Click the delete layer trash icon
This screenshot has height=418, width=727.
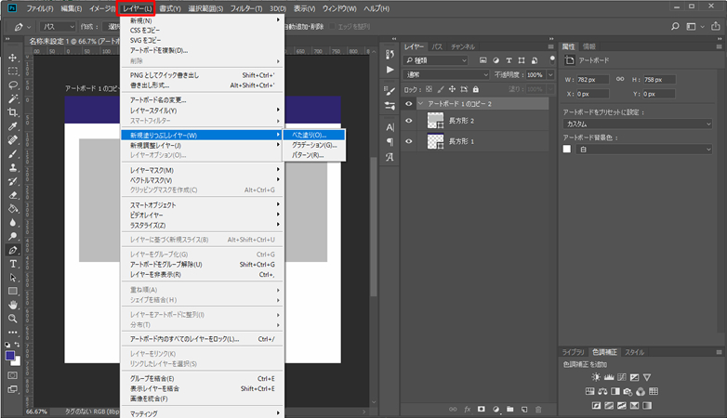(x=538, y=410)
